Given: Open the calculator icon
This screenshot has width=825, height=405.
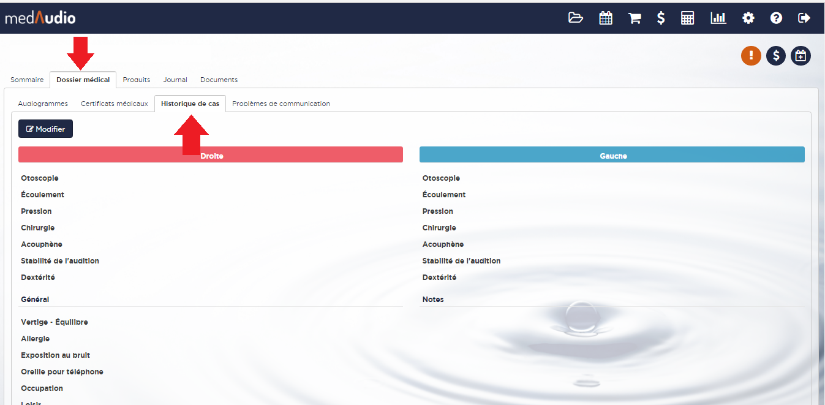Looking at the screenshot, I should (687, 18).
